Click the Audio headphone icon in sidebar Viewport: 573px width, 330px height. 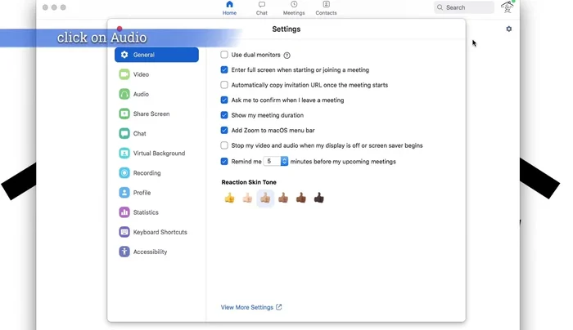tap(124, 95)
